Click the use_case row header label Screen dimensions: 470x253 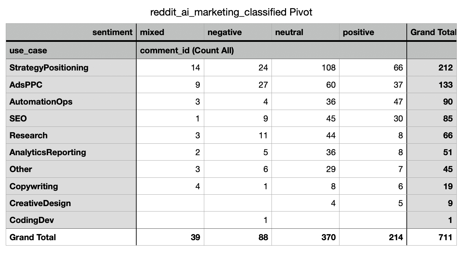[x=28, y=51]
